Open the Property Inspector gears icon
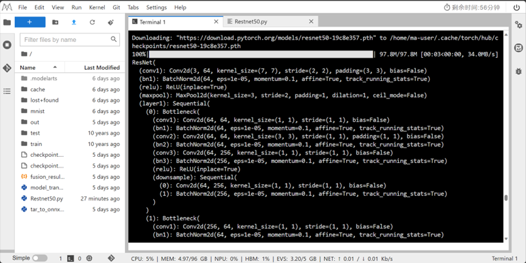The width and height of the screenshot is (526, 263). coord(519,24)
